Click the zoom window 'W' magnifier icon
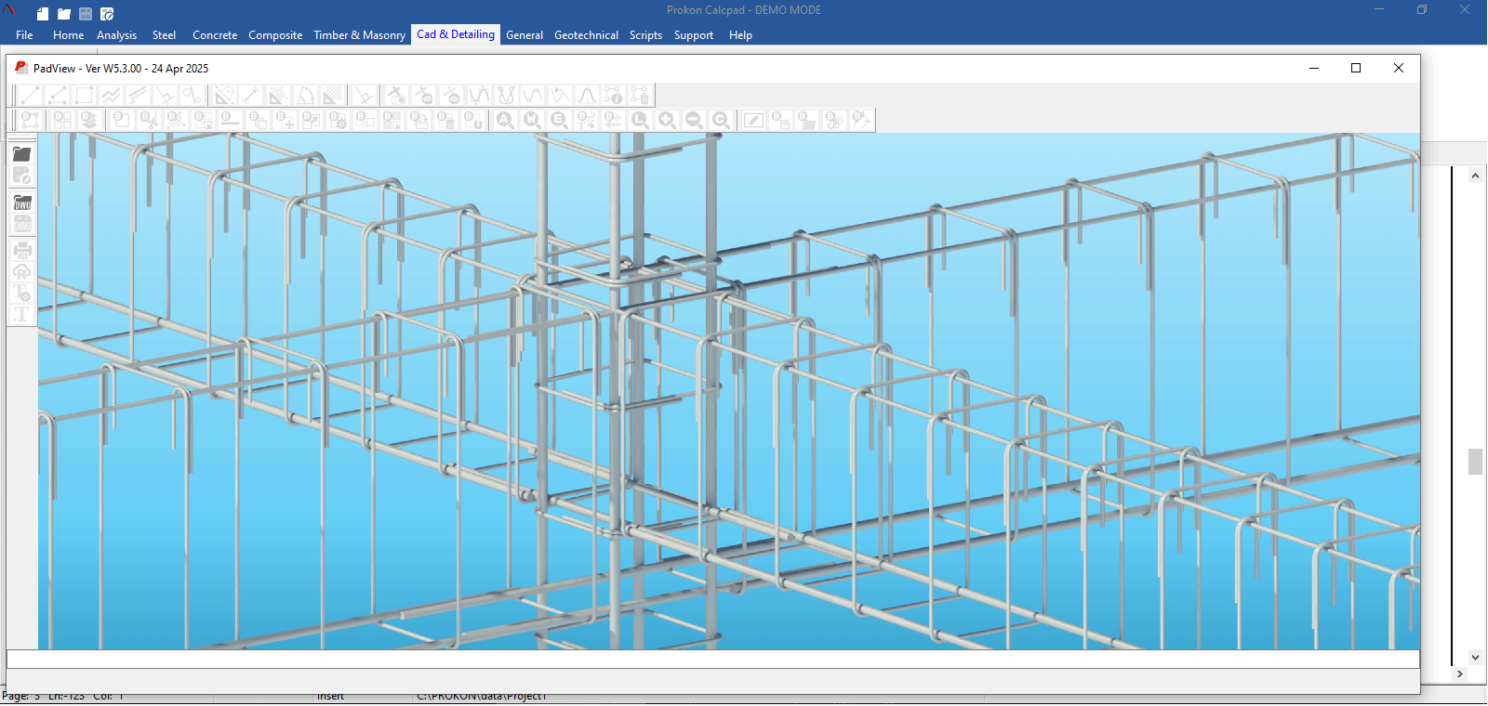The image size is (1488, 706). coord(532,121)
